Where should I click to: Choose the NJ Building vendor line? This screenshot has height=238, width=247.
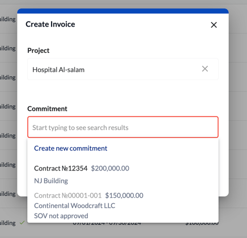click(51, 181)
